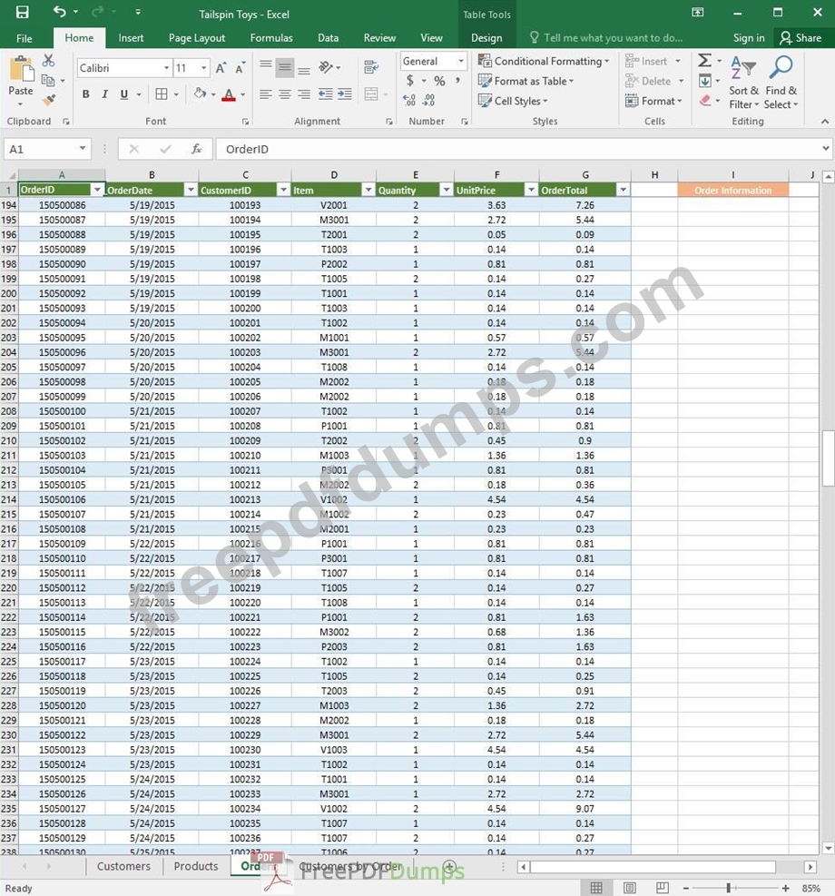Increase font size with the larger A

point(221,68)
